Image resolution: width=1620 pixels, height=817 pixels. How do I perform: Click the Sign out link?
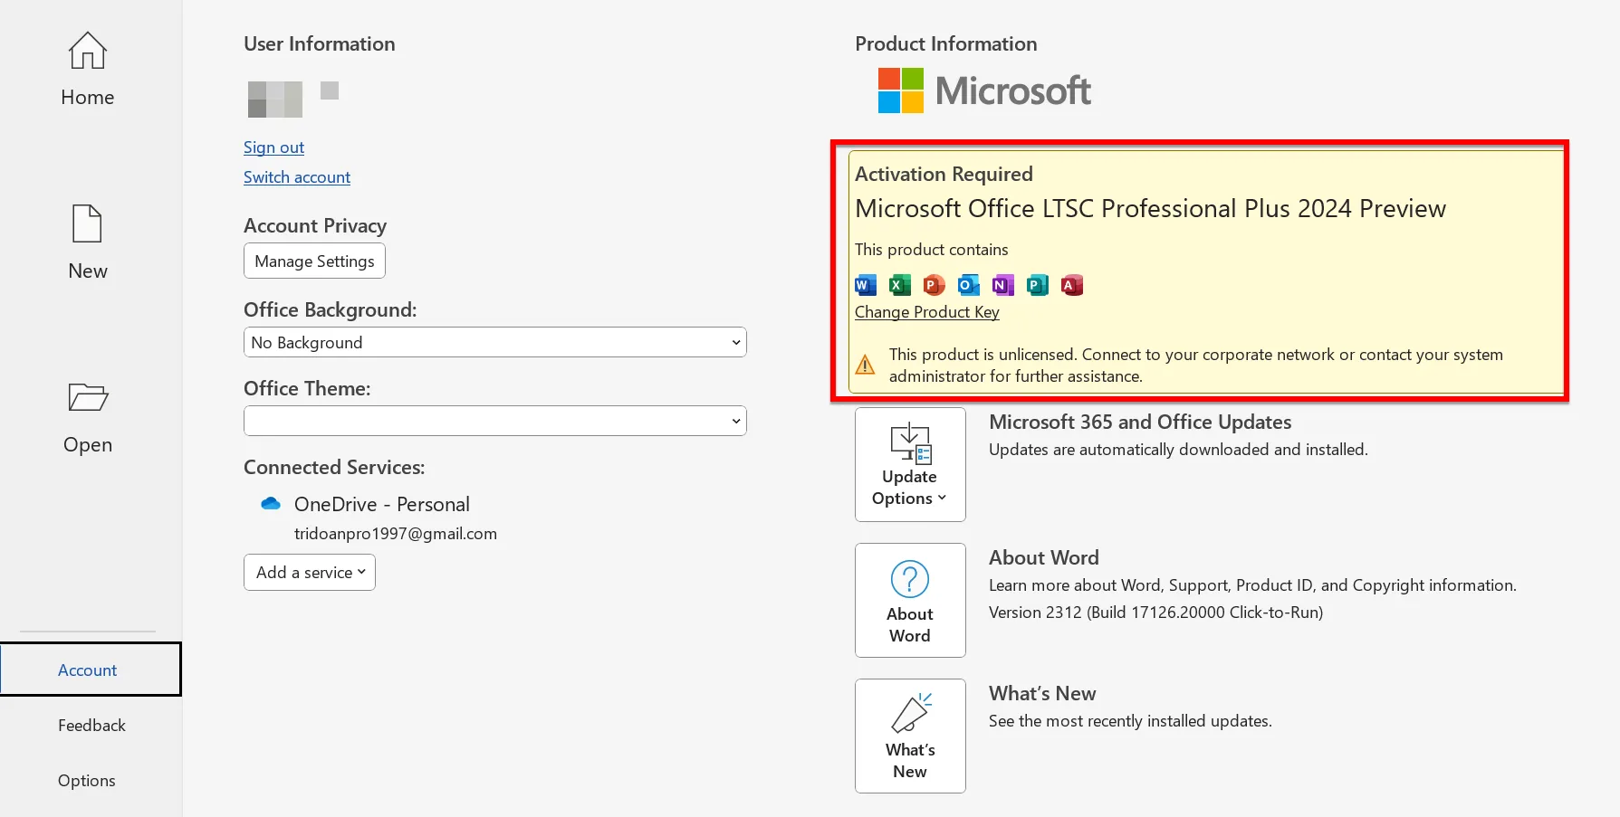click(x=273, y=147)
